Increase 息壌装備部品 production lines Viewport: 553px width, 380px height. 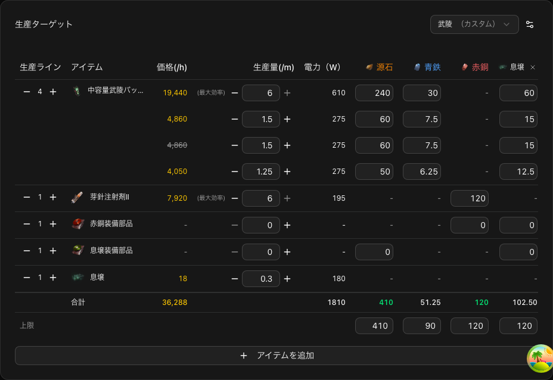[x=53, y=251]
